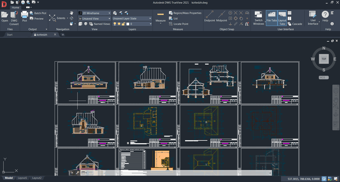Open the plot Preview

point(37,19)
